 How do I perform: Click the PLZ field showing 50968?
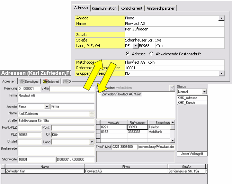pyautogui.click(x=29, y=135)
